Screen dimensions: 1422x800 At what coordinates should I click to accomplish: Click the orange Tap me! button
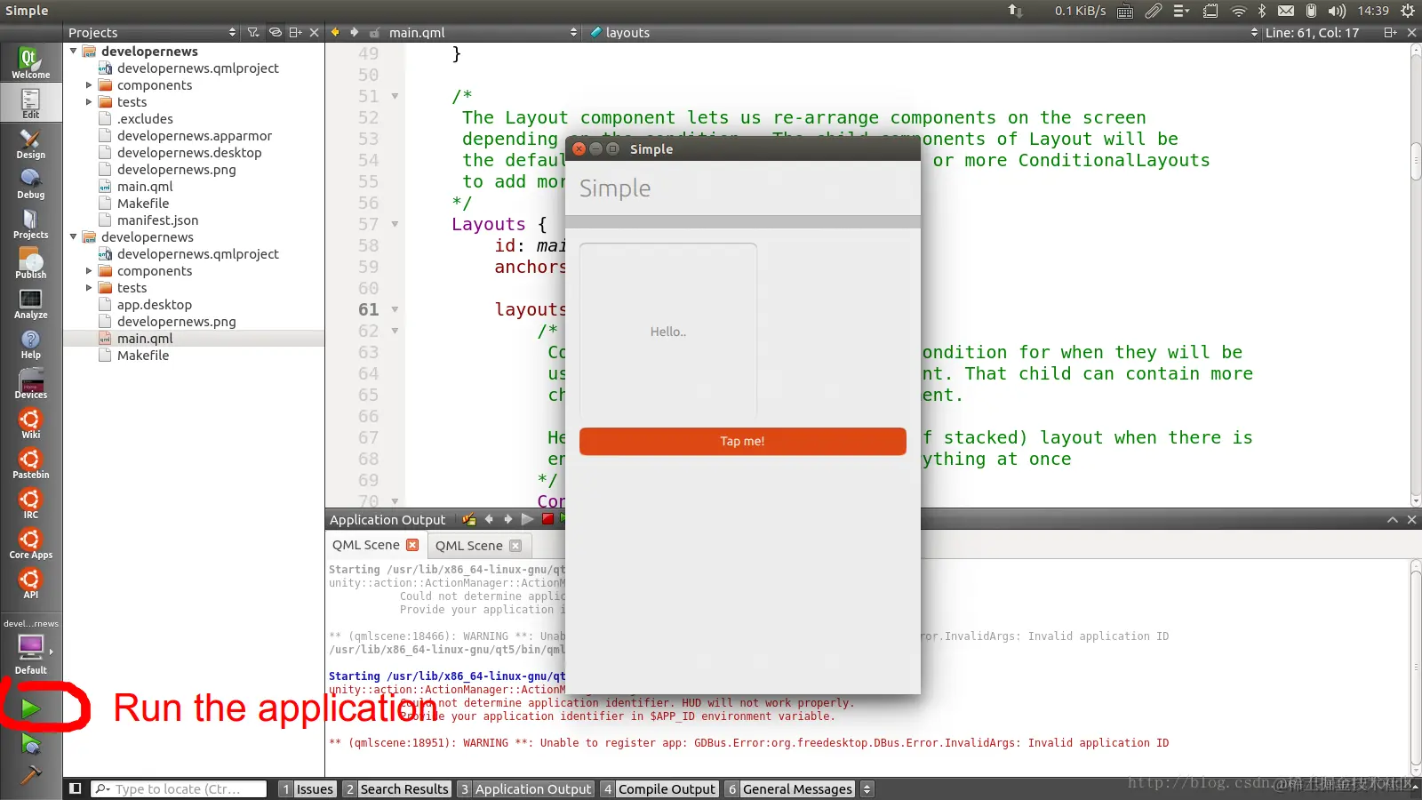pos(743,441)
